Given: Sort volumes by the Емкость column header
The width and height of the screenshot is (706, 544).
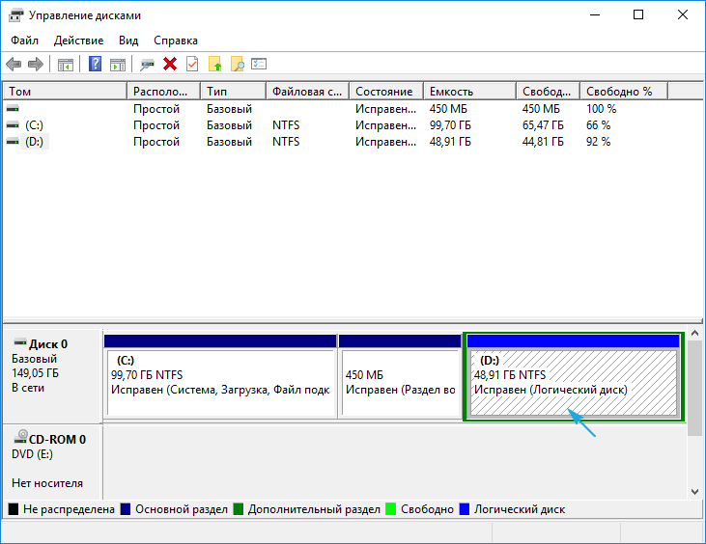Looking at the screenshot, I should click(468, 91).
